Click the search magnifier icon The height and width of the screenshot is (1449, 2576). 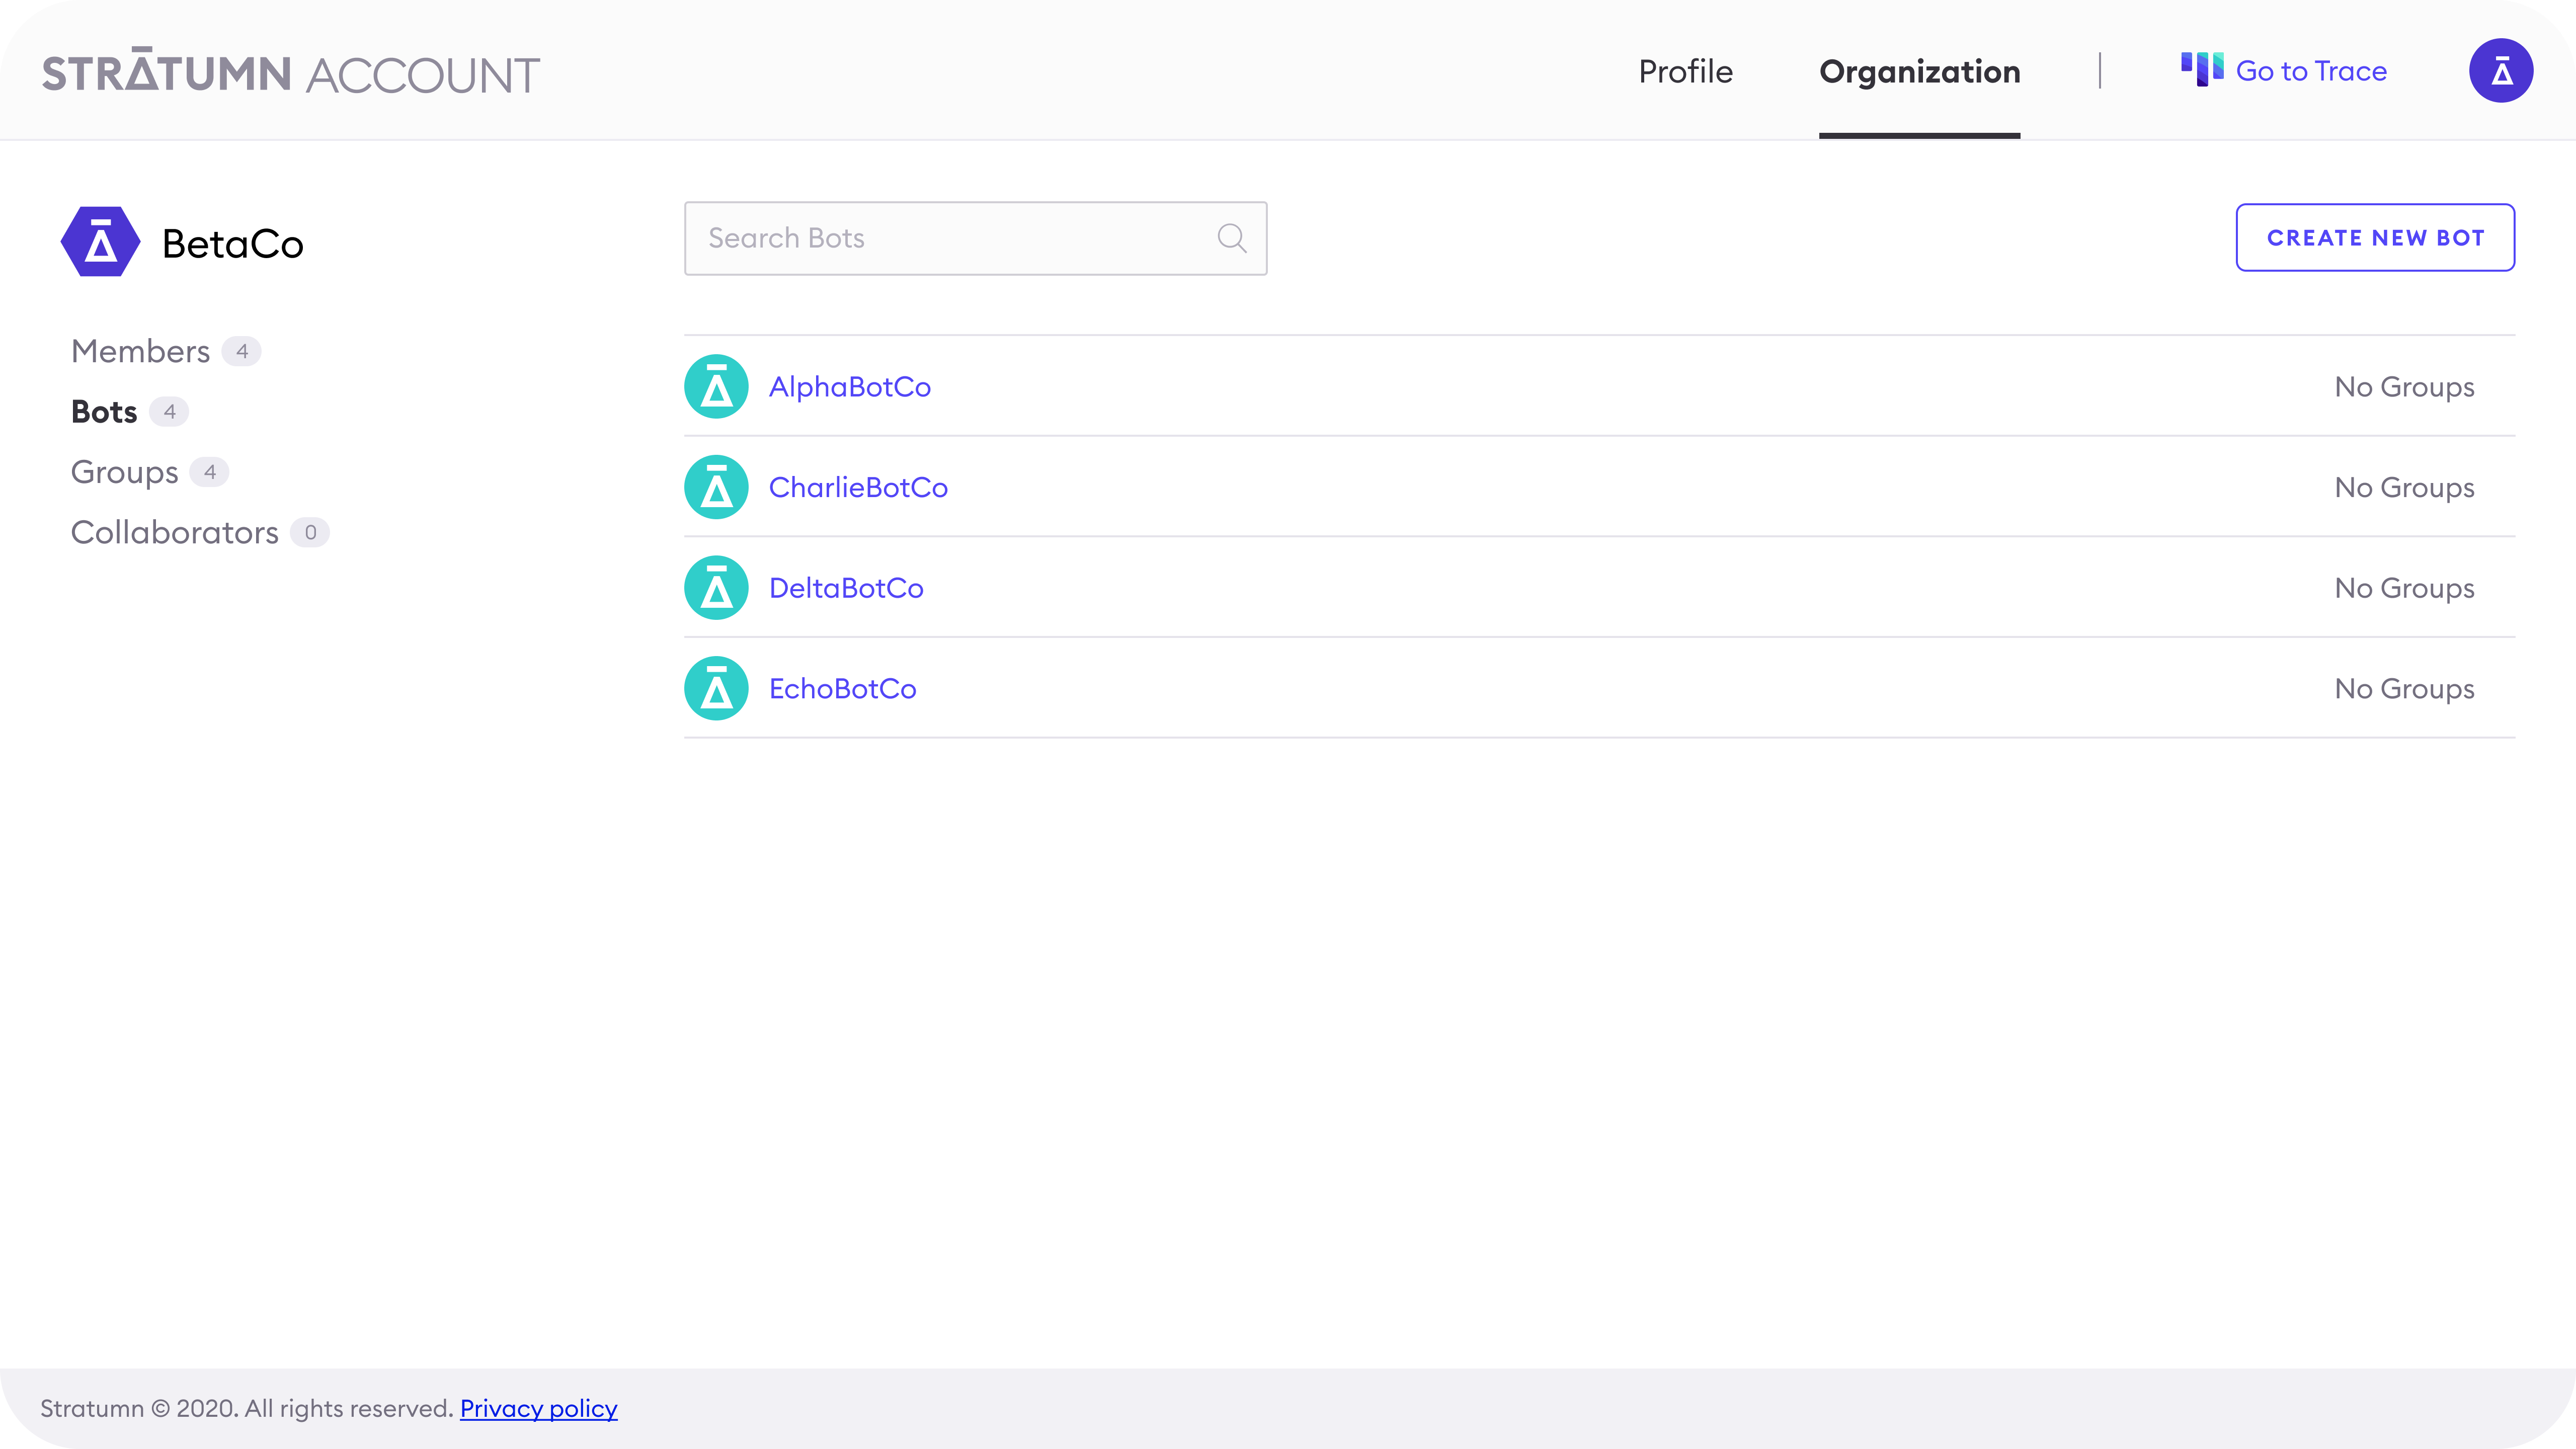1231,238
